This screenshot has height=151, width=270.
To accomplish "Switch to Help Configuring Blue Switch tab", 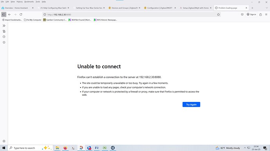I will (53, 8).
